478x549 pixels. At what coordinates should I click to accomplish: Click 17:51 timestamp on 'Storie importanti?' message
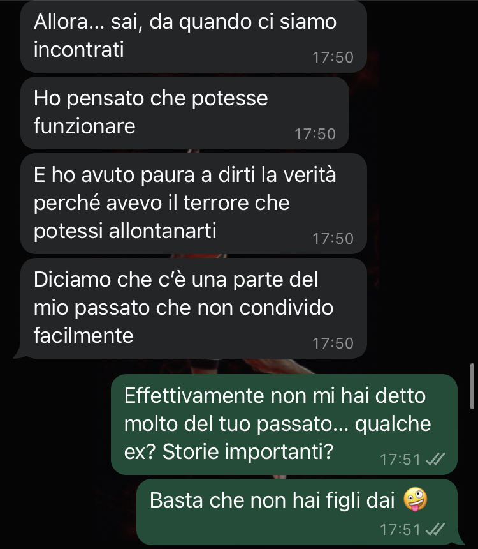click(x=400, y=460)
